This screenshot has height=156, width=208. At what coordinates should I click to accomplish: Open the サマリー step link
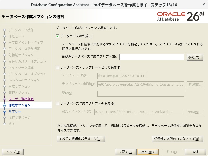pos(15,111)
